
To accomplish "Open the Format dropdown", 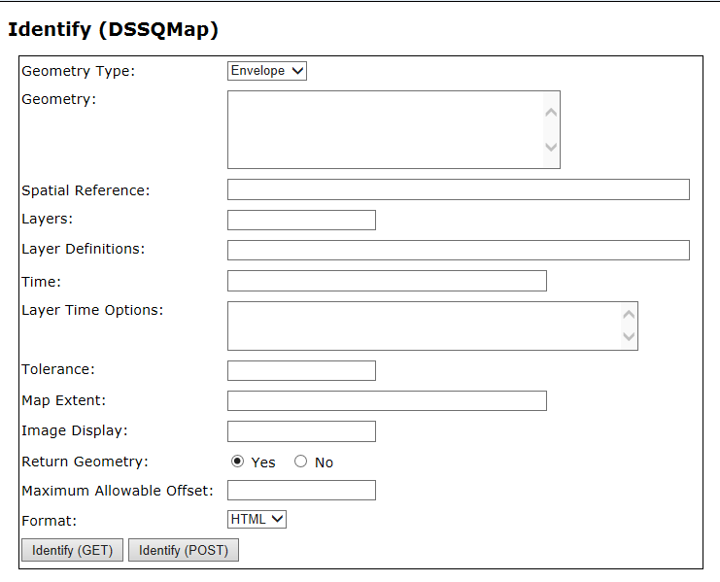I will pos(257,520).
